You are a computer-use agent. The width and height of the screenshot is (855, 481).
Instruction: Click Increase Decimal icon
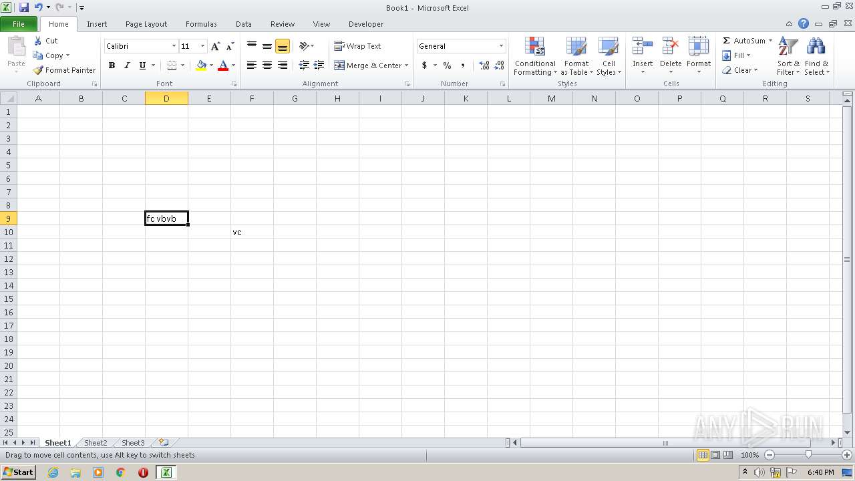click(484, 65)
